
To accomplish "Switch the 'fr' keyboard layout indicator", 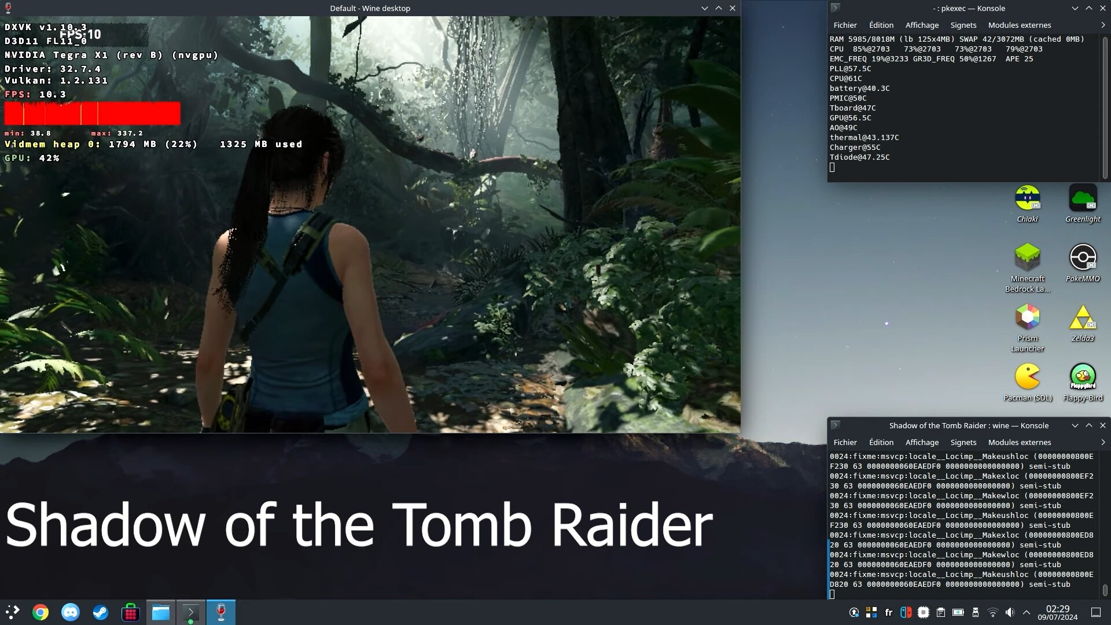I will pyautogui.click(x=889, y=612).
